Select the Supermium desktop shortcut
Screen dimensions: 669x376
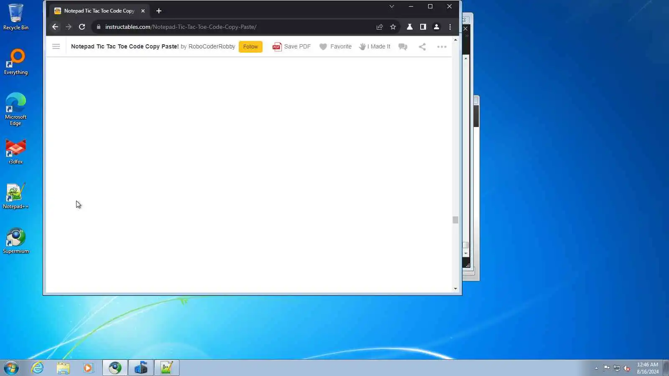pos(16,240)
